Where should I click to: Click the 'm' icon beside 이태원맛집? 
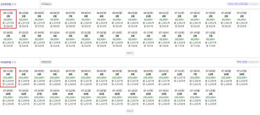(13, 62)
